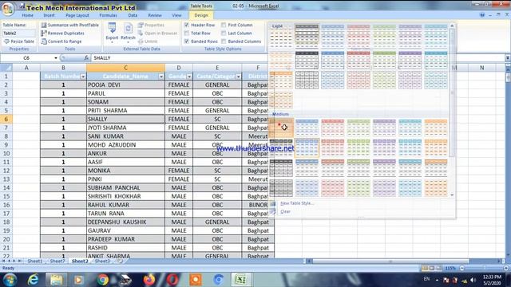Image resolution: width=511 pixels, height=287 pixels.
Task: Click the volume tray icon
Action: pos(473,280)
